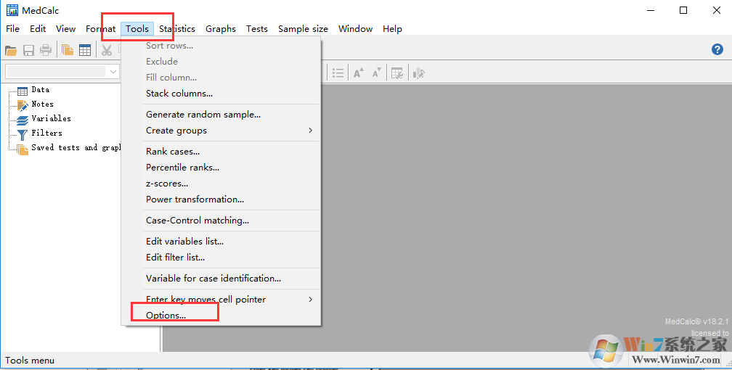732x370 pixels.
Task: Choose Power transformation... menu entry
Action: pyautogui.click(x=221, y=200)
